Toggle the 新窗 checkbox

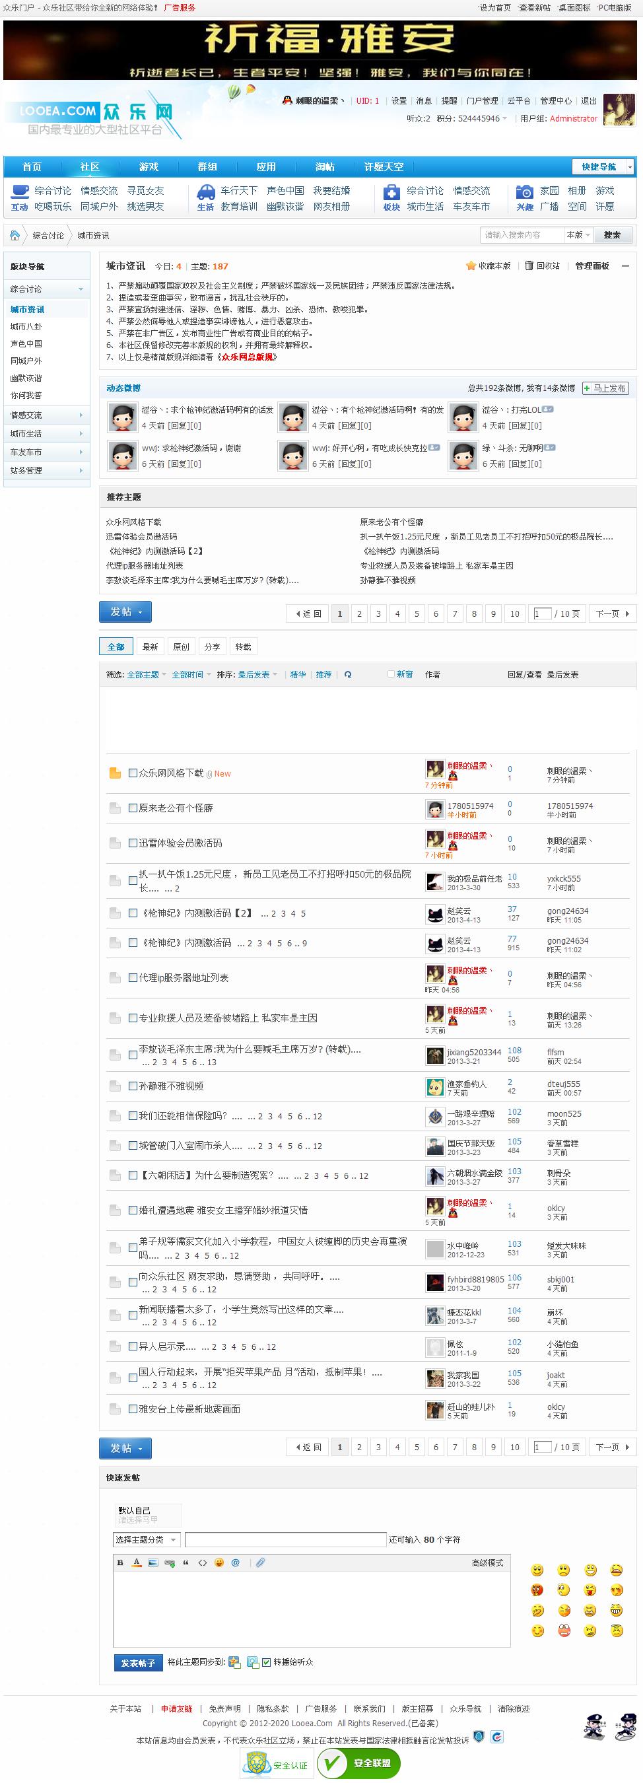[x=391, y=674]
